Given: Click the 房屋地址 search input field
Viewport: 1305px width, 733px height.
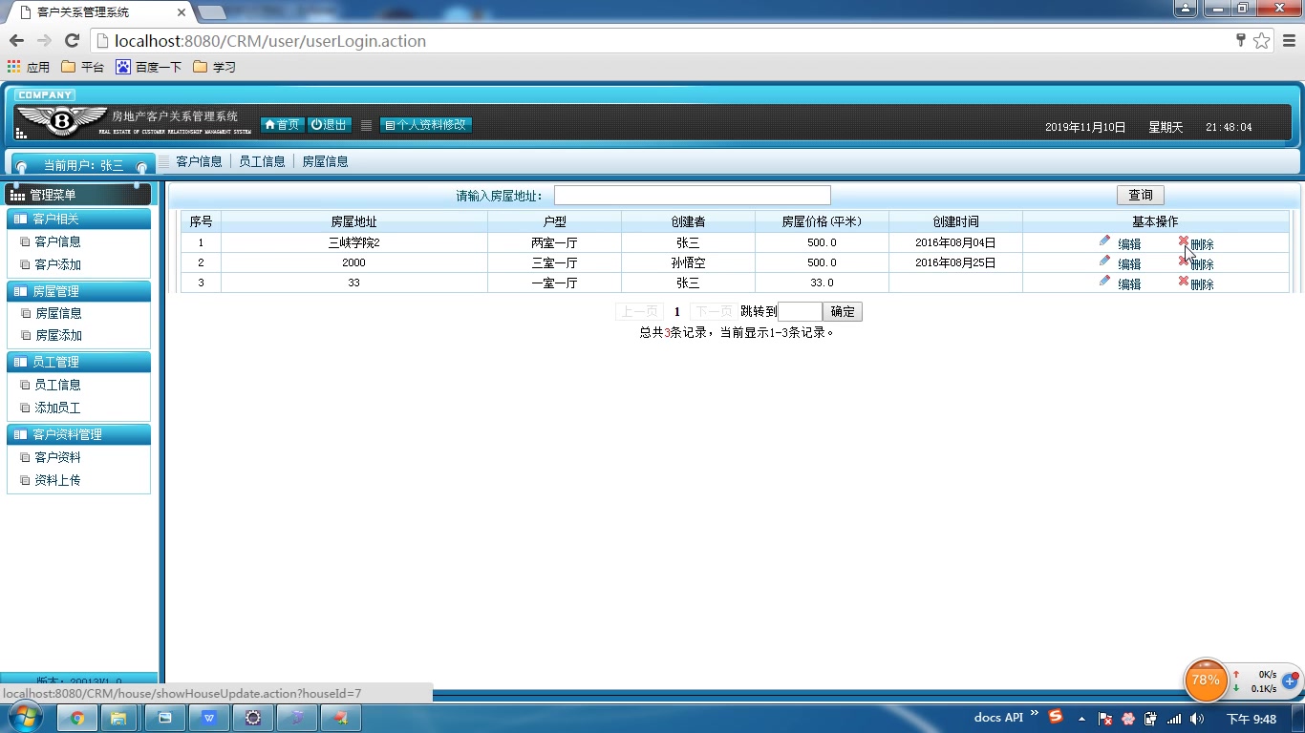Looking at the screenshot, I should [692, 195].
